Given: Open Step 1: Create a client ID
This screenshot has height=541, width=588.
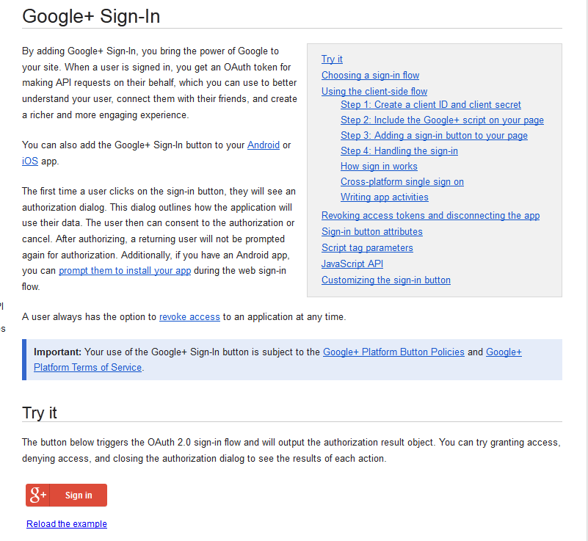Looking at the screenshot, I should tap(430, 104).
